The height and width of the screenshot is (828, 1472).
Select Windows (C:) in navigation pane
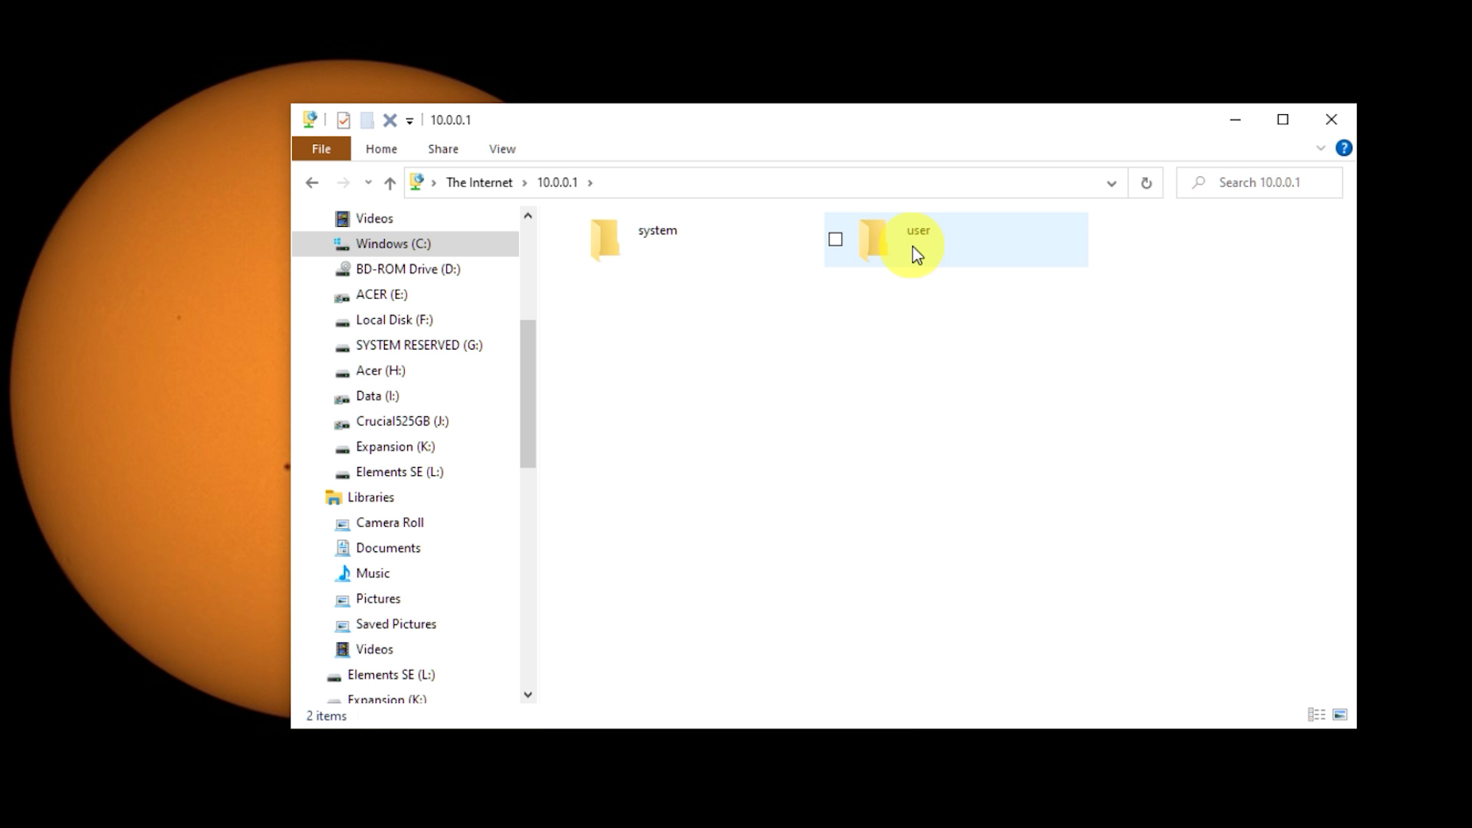(393, 244)
